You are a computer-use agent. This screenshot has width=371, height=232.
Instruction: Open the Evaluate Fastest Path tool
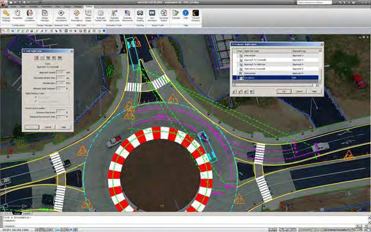(x=101, y=16)
